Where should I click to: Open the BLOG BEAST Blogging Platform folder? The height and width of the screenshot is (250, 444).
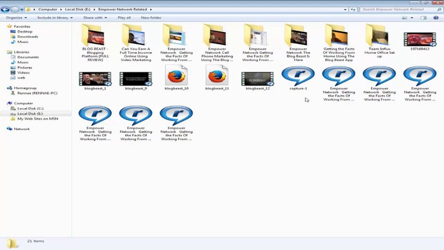point(95,42)
